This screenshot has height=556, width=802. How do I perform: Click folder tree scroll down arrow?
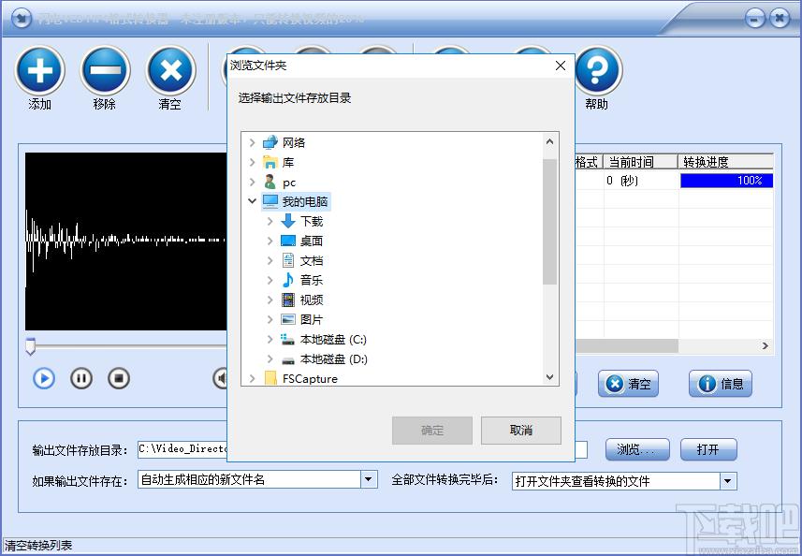tap(550, 377)
